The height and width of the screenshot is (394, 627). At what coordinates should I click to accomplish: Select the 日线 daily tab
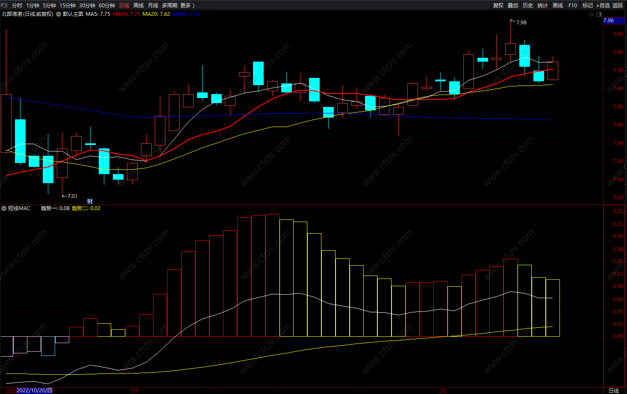click(124, 6)
